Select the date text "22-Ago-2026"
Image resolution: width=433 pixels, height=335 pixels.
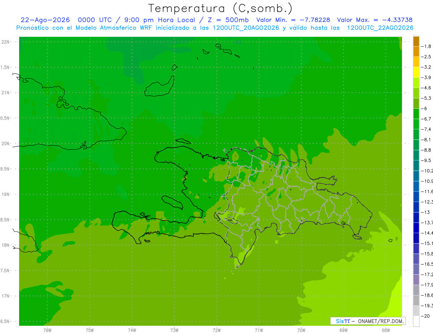pos(45,20)
